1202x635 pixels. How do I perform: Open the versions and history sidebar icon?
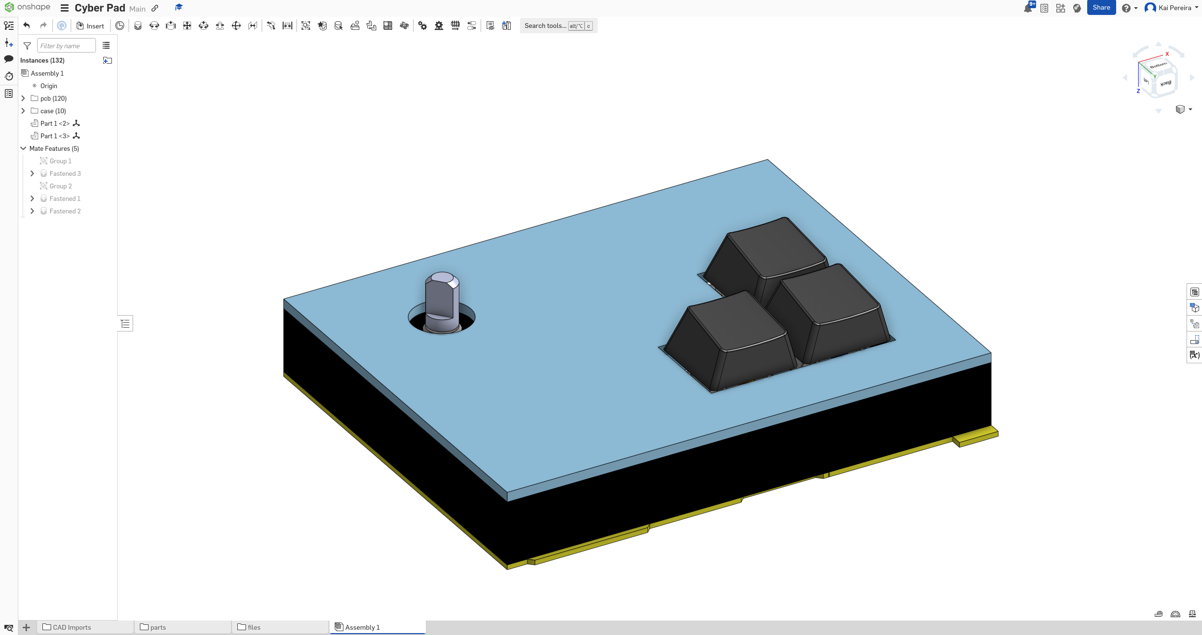coord(9,76)
